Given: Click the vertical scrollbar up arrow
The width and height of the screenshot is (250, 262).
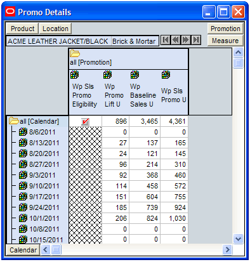Looking at the screenshot, I should point(239,53).
